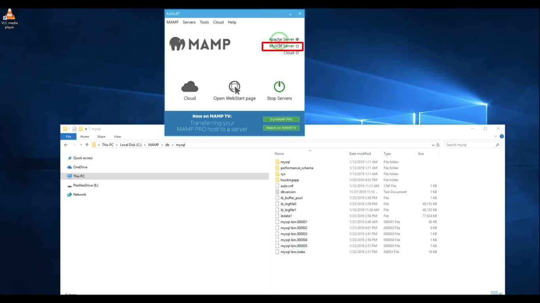Click the MySQL Server status indicator

pyautogui.click(x=297, y=46)
